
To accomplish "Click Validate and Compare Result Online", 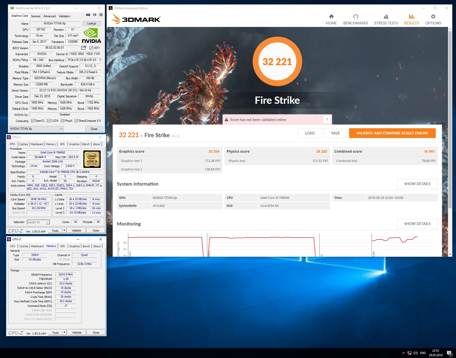I will pos(392,133).
